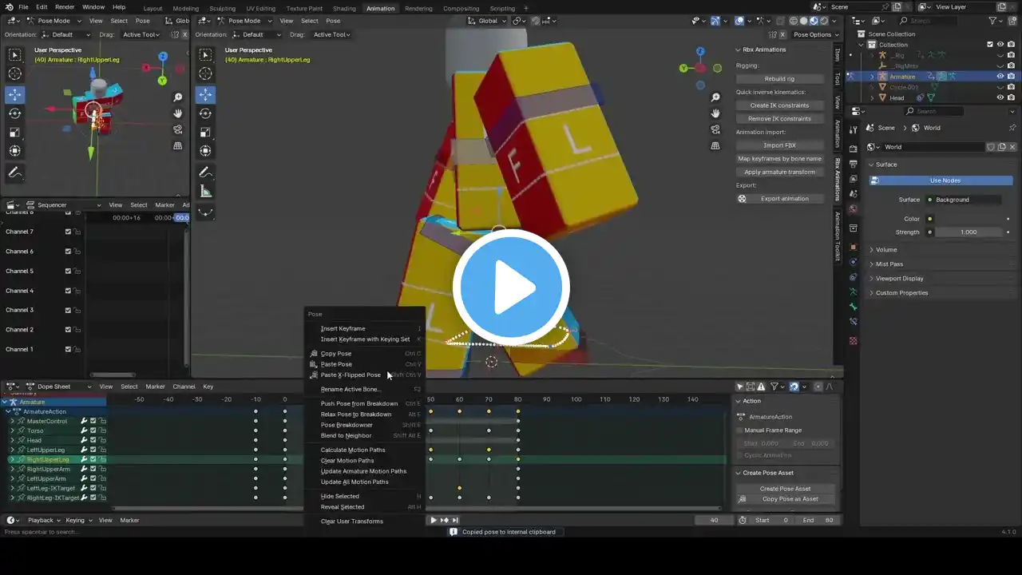Switch to the Shading workspace tab

point(344,9)
